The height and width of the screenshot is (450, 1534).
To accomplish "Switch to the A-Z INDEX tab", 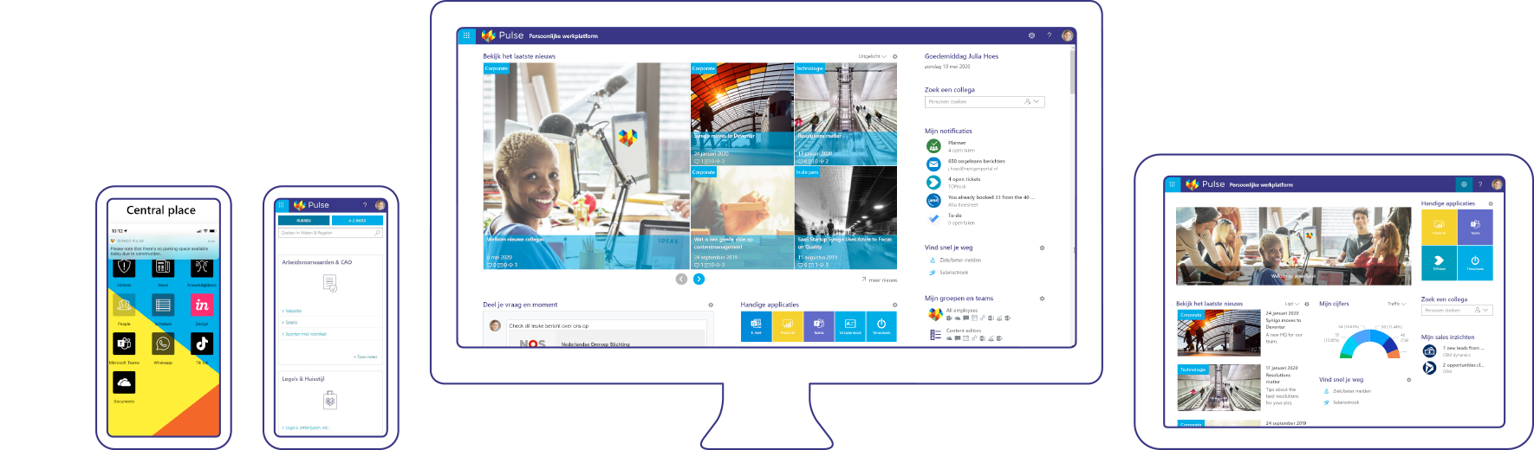I will 357,221.
